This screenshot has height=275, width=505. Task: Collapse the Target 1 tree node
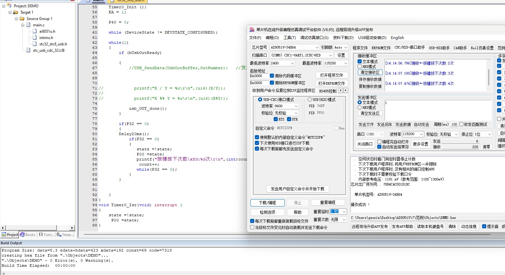10,12
